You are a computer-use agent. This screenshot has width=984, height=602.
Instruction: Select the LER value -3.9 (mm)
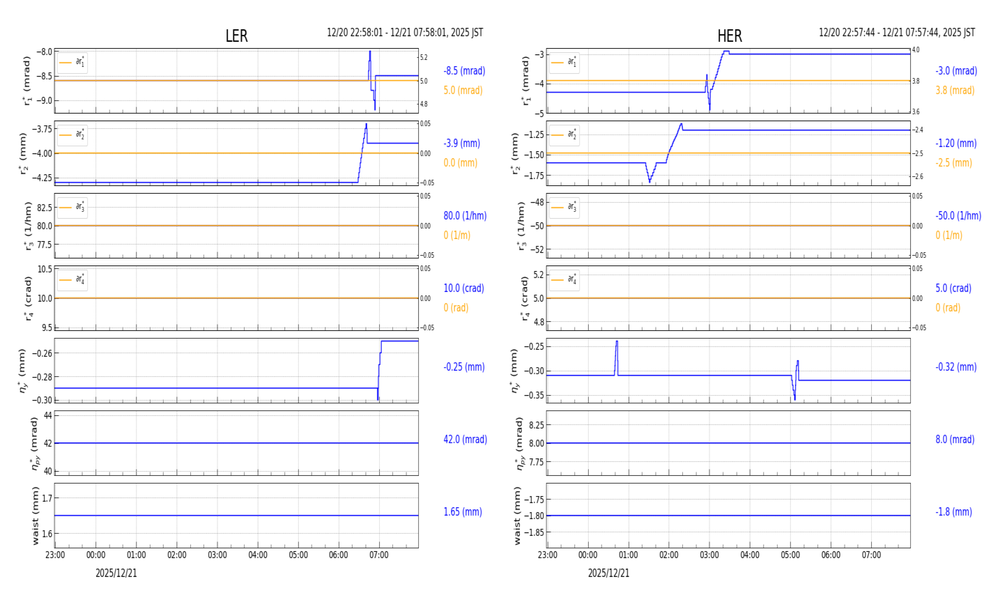point(461,144)
